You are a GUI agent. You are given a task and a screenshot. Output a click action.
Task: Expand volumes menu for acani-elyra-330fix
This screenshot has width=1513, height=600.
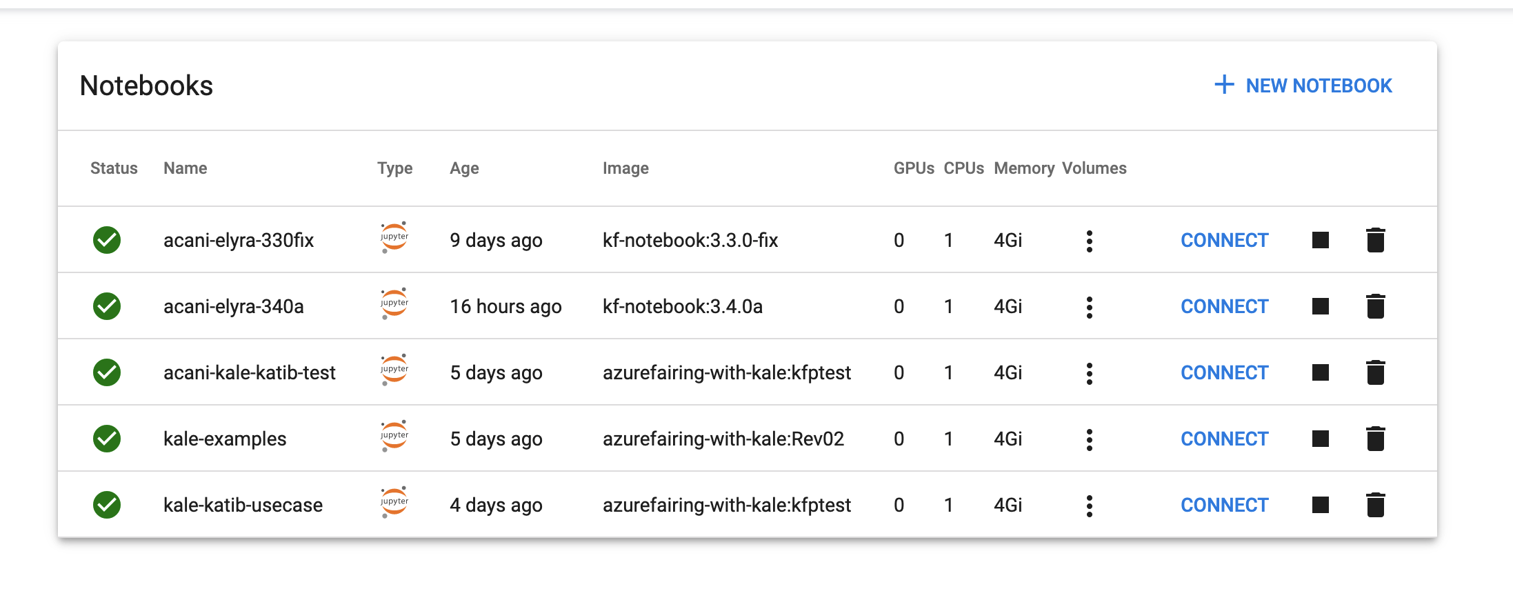point(1090,241)
